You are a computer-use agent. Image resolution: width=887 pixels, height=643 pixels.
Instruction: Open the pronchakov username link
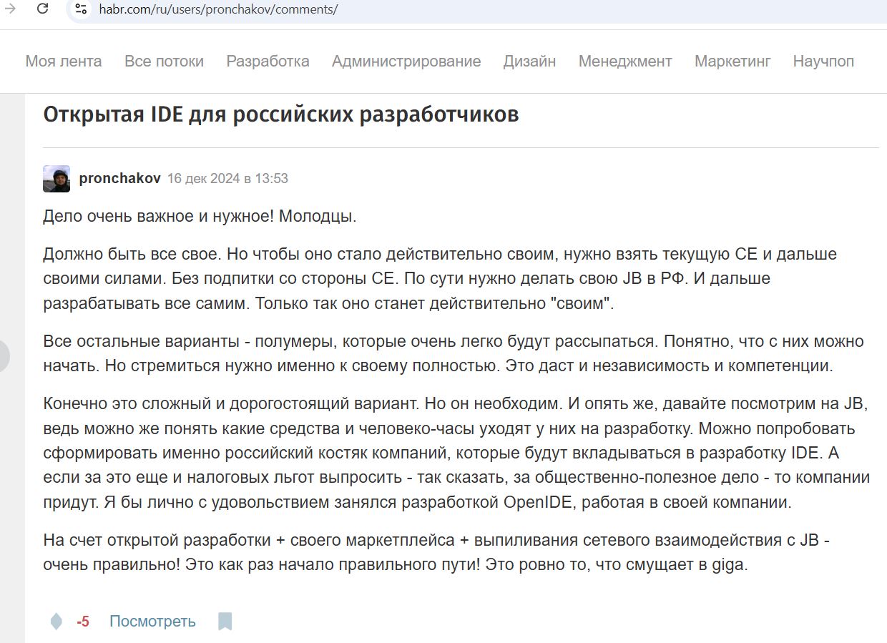click(x=120, y=178)
